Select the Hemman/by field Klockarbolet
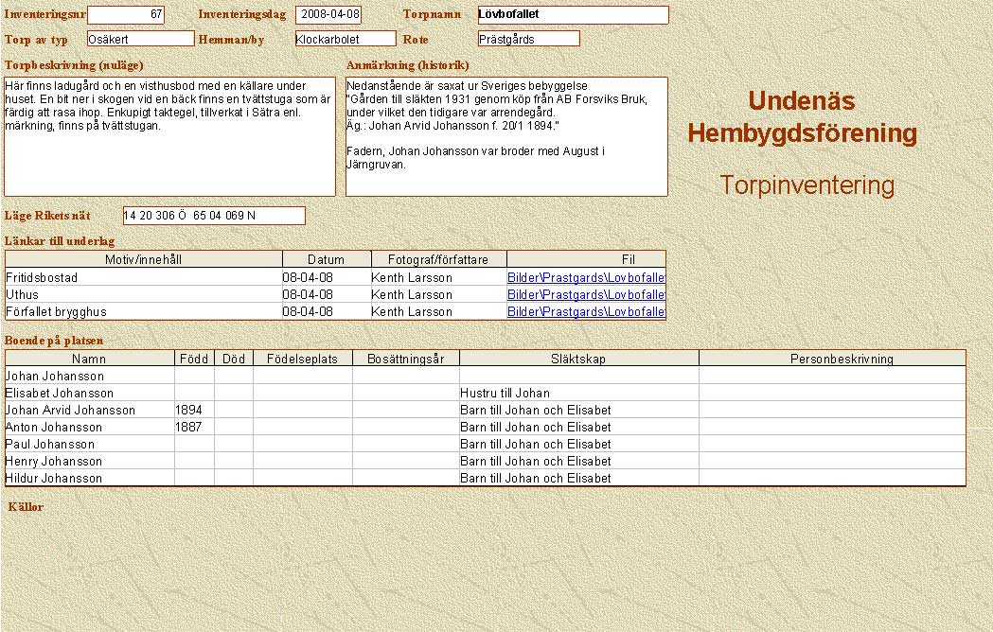The image size is (993, 632). pyautogui.click(x=346, y=39)
